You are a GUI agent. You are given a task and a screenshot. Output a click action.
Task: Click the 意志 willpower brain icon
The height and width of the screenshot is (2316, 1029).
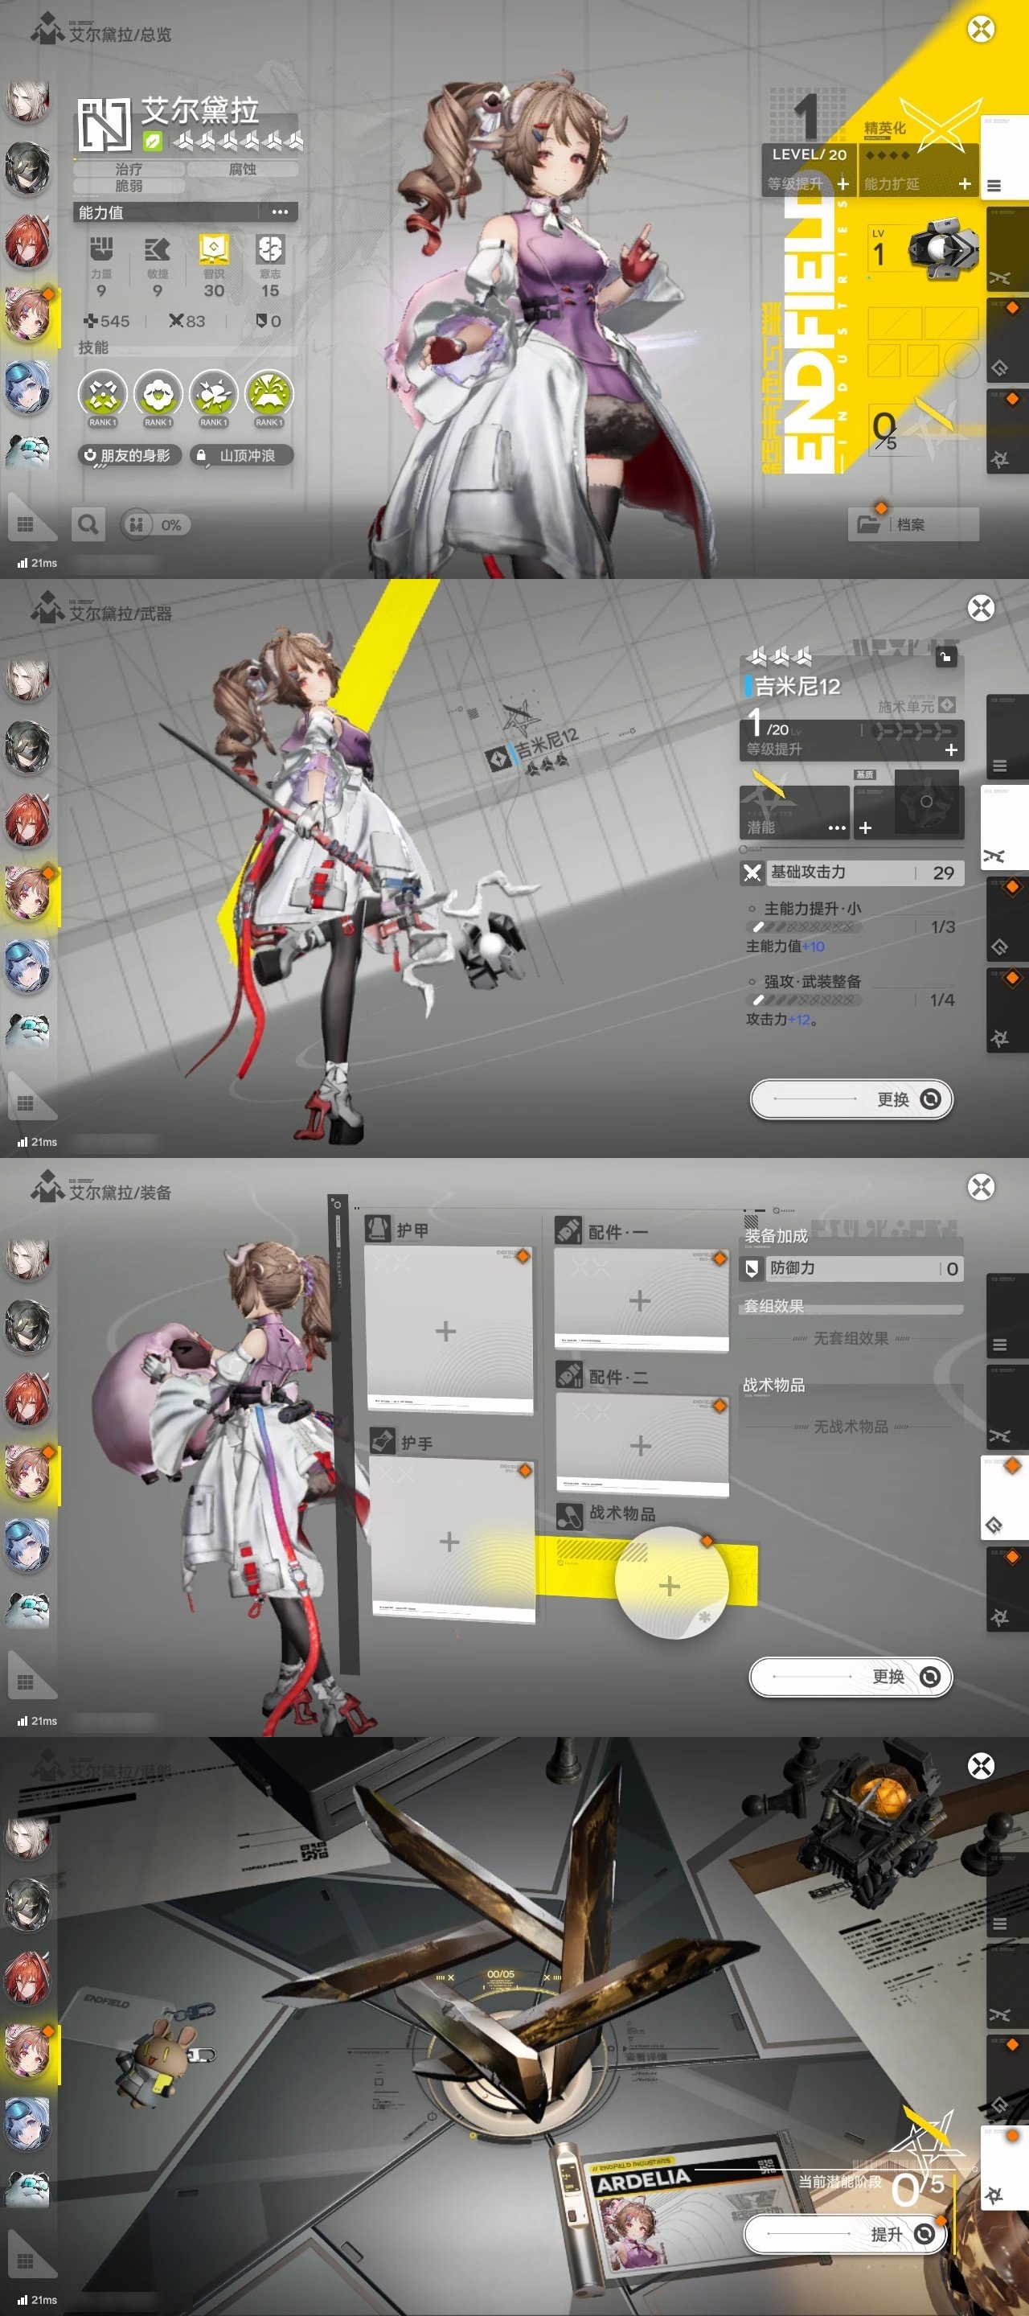click(x=269, y=249)
